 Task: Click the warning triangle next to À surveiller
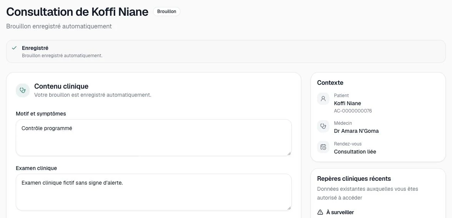pos(320,212)
